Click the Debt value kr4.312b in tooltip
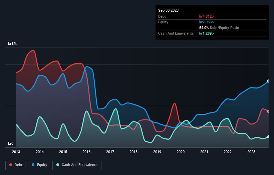This screenshot has height=175, width=274. coord(206,16)
